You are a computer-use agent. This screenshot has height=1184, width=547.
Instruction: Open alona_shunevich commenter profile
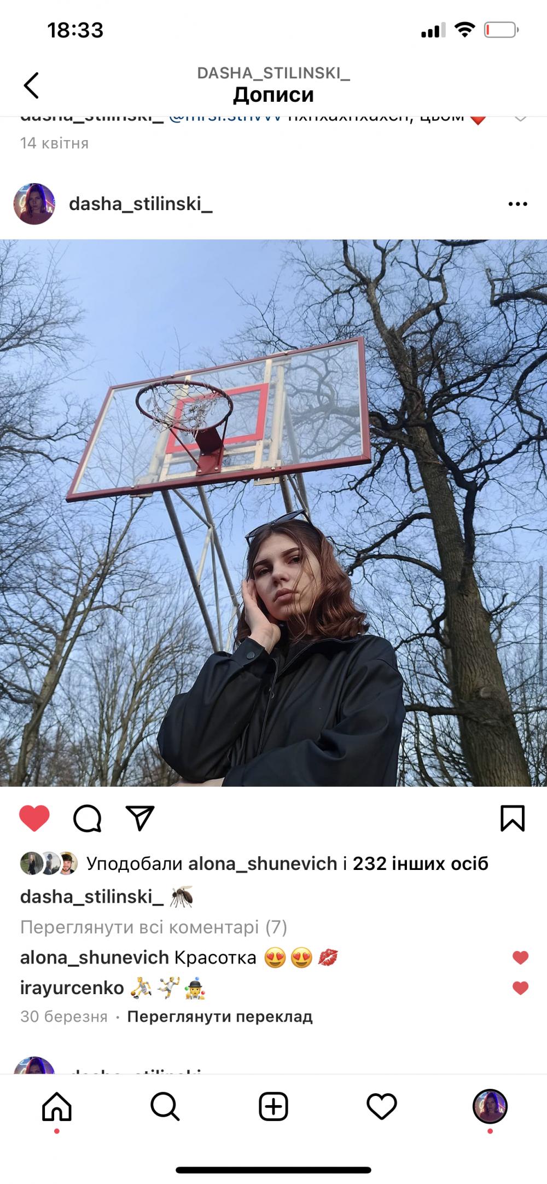click(95, 957)
